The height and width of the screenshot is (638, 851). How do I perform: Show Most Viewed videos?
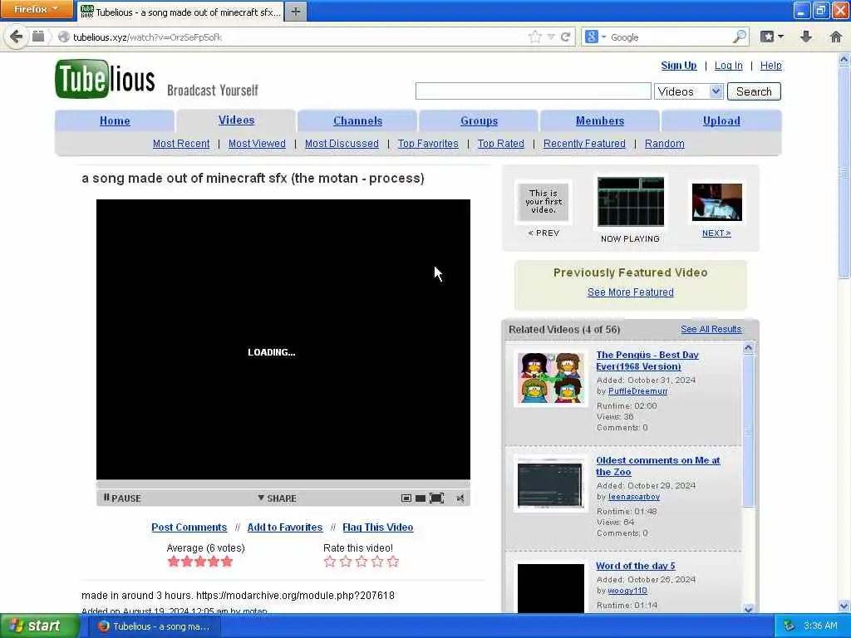coord(257,144)
